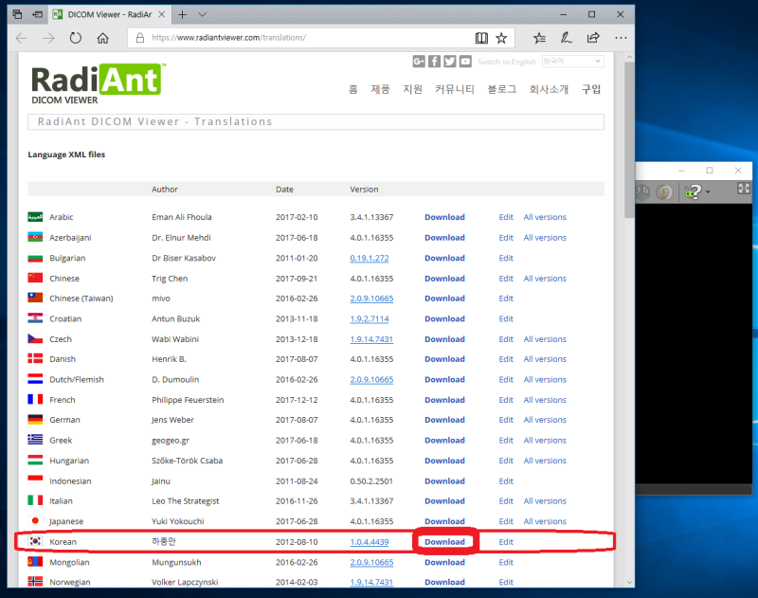Open the browser home page
This screenshot has height=598, width=758.
[x=102, y=38]
